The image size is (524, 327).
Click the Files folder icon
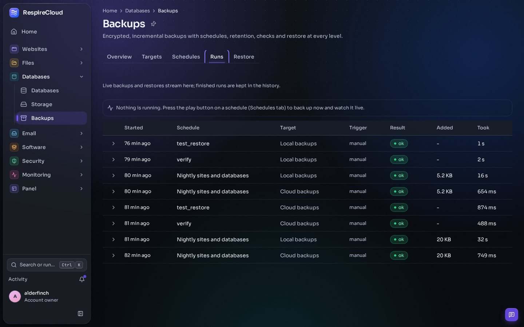point(14,63)
